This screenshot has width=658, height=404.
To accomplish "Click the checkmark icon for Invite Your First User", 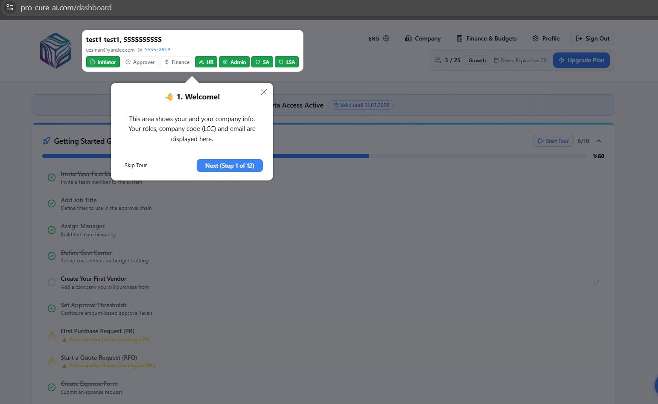I will tap(52, 177).
